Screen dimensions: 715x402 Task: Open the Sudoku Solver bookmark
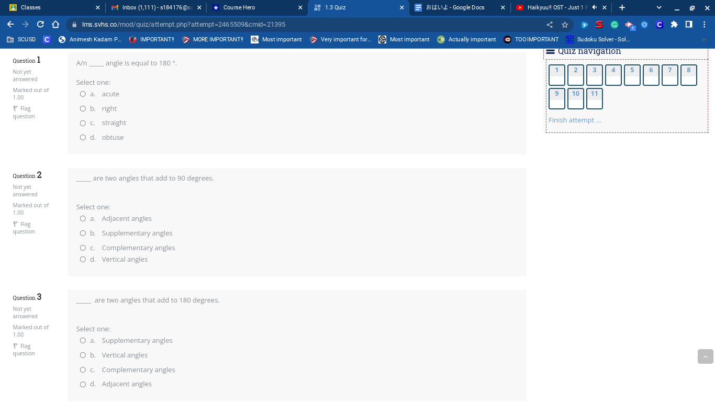tap(598, 39)
